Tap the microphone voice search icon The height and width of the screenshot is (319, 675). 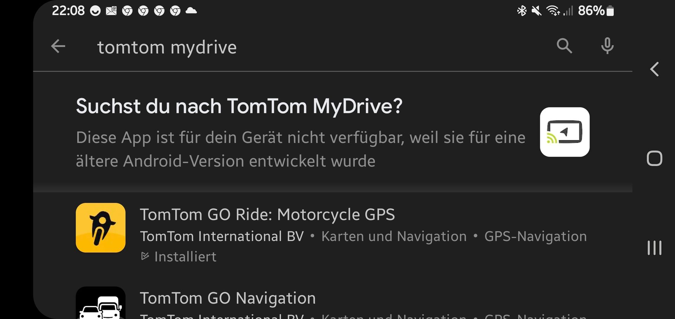point(607,46)
